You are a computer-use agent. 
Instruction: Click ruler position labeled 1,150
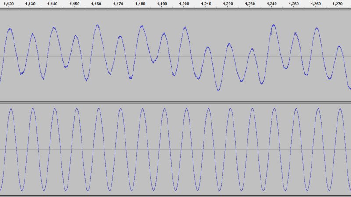(74, 4)
